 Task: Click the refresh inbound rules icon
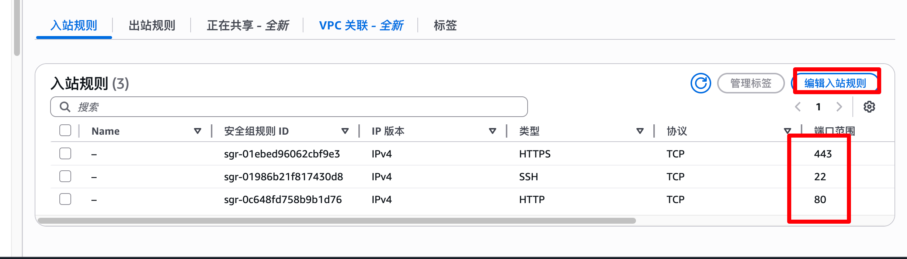click(x=701, y=83)
